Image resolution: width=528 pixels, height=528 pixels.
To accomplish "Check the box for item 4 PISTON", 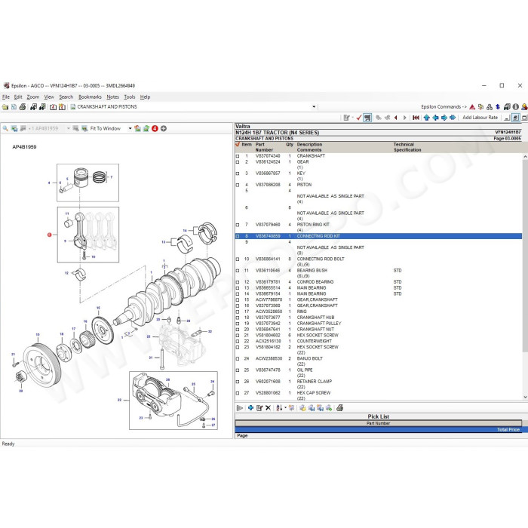I will 238,185.
